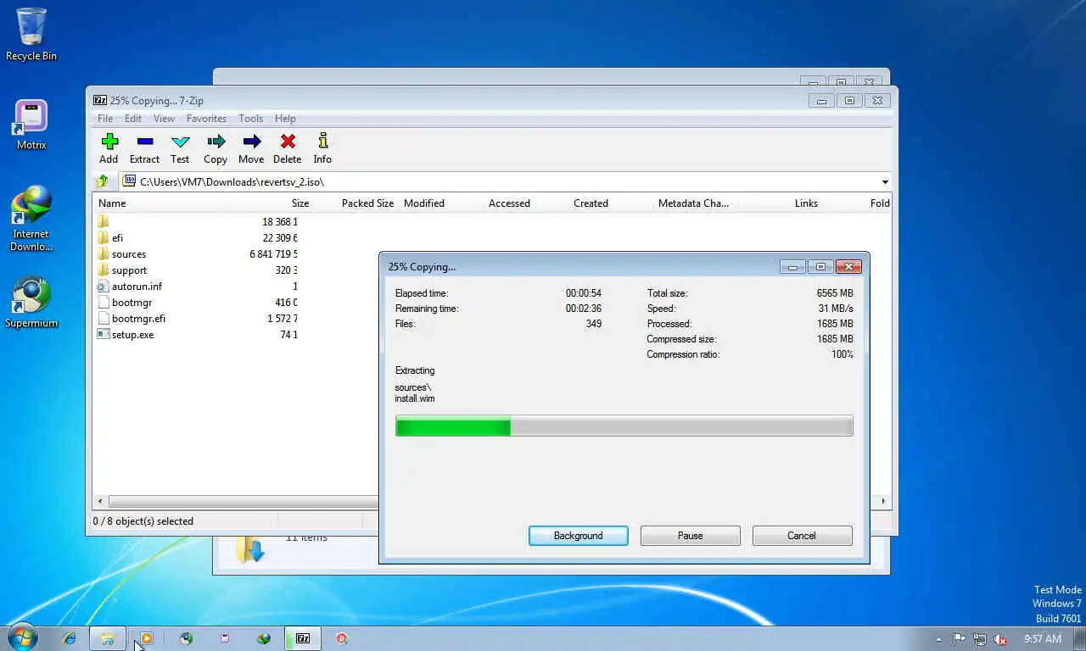Select the setup.exe file icon
Screen dimensions: 1086x651
104,335
